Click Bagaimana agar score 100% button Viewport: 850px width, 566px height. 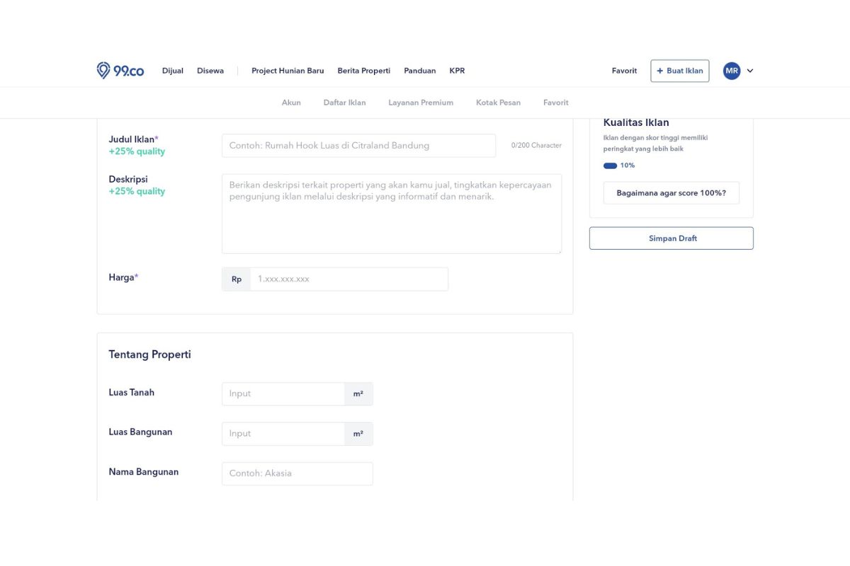pos(671,193)
